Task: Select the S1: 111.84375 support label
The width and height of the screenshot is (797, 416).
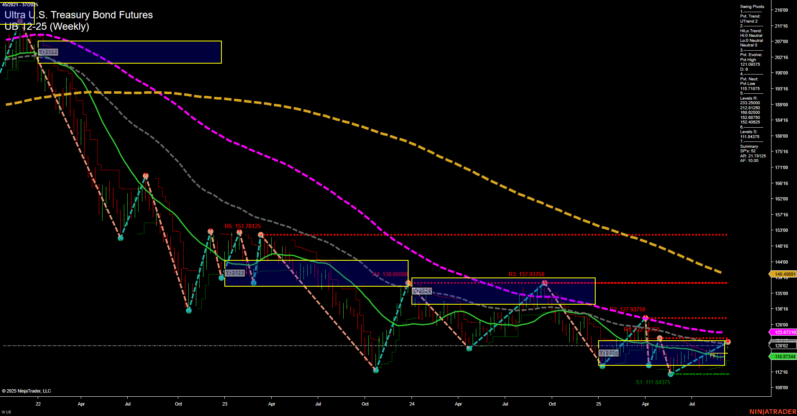Action: click(653, 382)
